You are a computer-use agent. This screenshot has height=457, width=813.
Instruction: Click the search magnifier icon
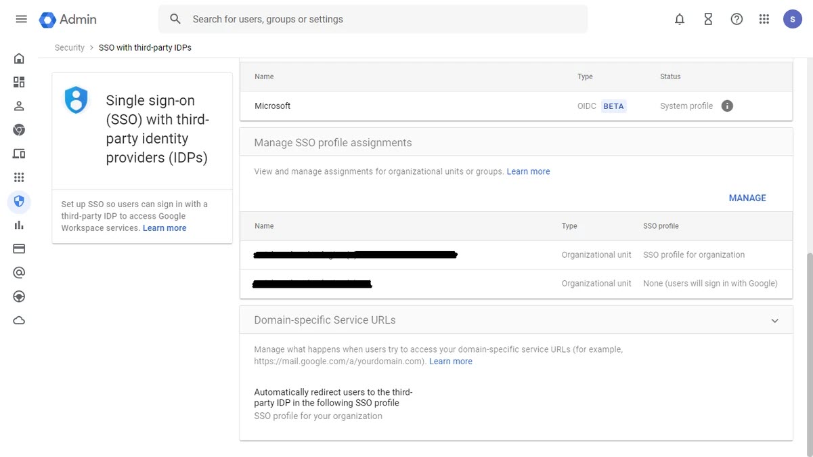175,19
